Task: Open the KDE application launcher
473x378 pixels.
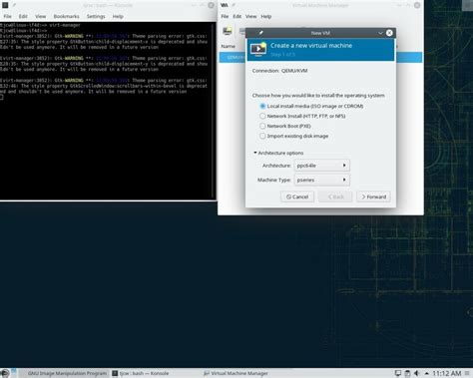Action: [x=5, y=373]
